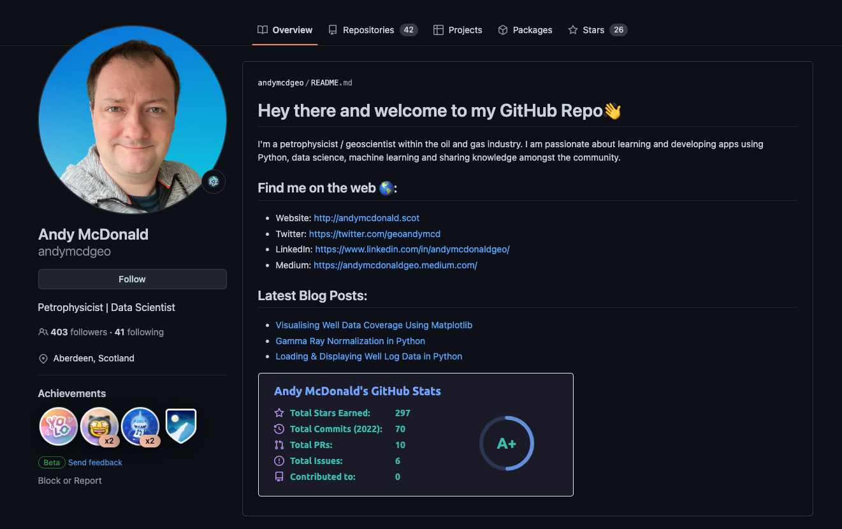Follow Andy McDonald
Screen dimensions: 842x529
pos(133,279)
